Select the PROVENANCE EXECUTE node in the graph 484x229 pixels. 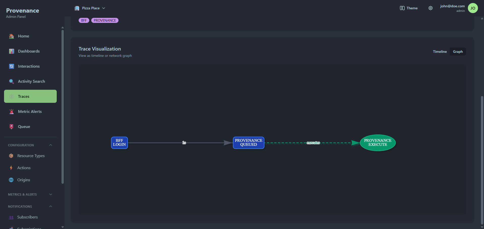point(377,143)
